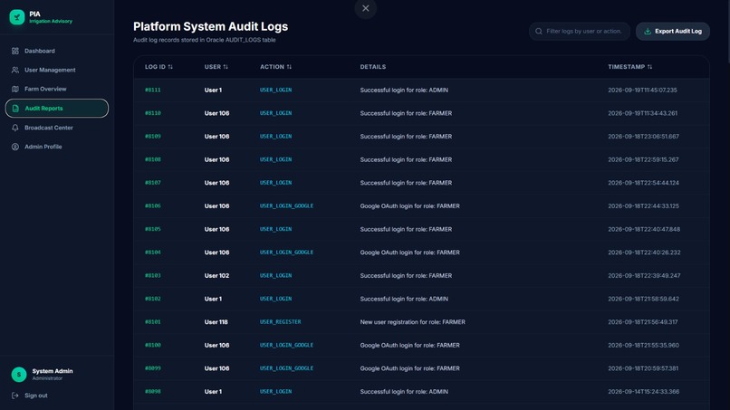730x410 pixels.
Task: Sort table by Log ID column
Action: [x=158, y=67]
